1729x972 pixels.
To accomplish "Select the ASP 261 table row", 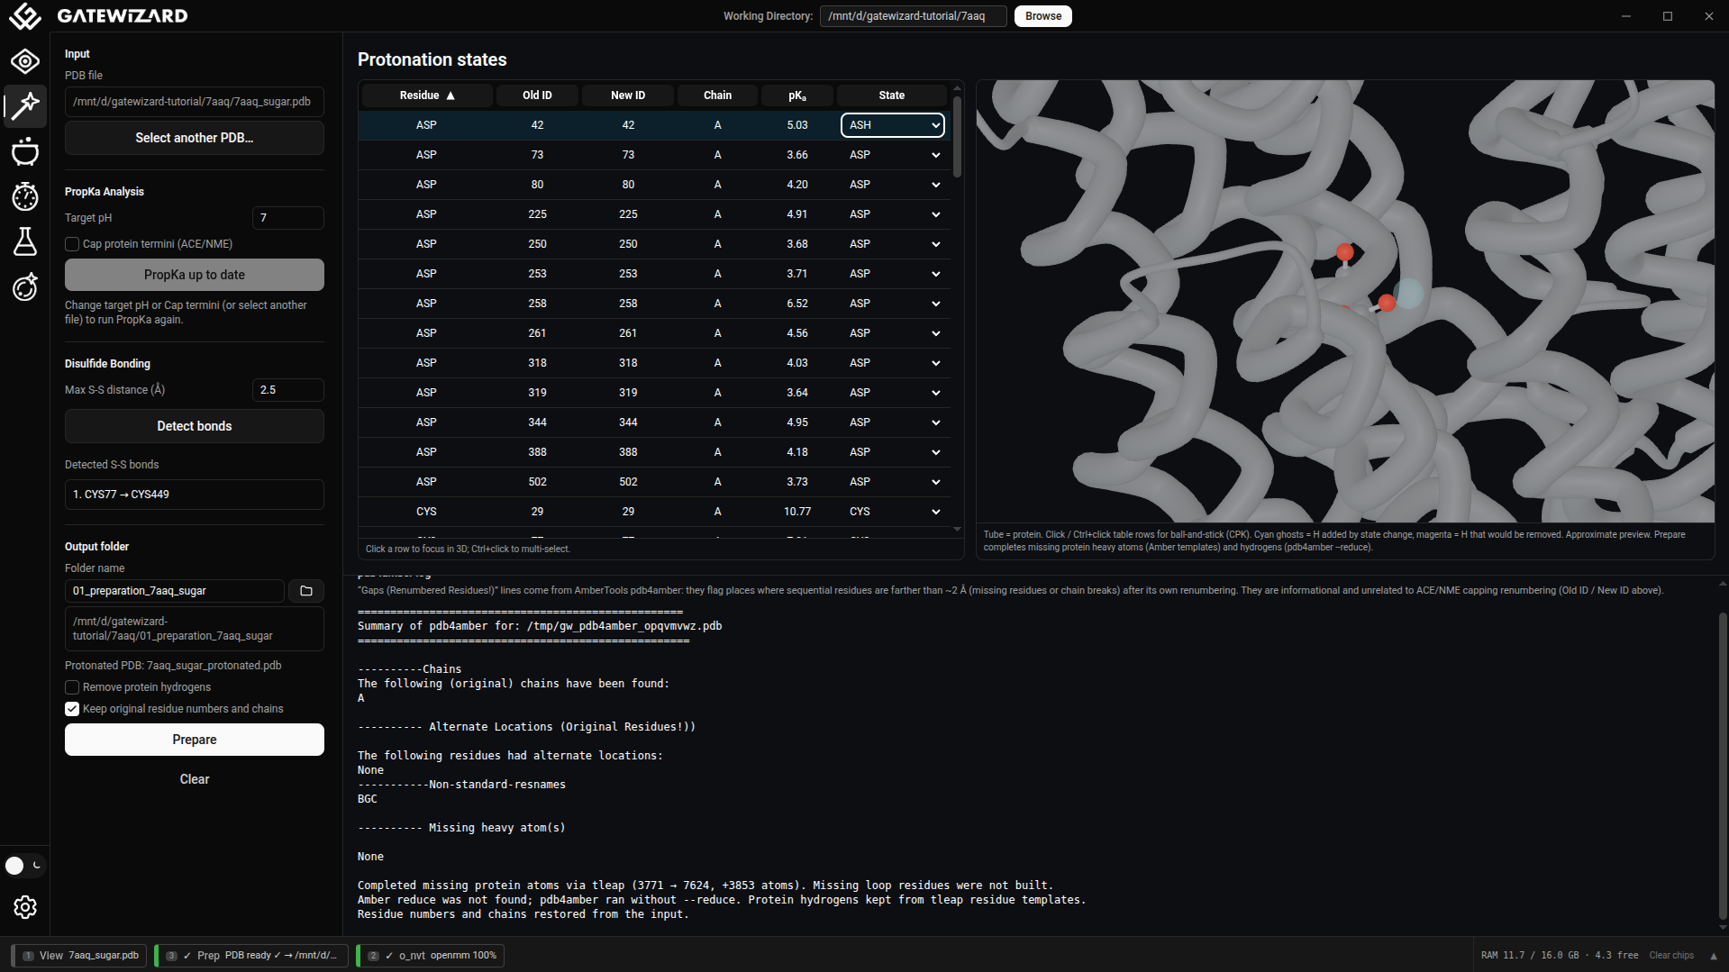I will 654,333.
